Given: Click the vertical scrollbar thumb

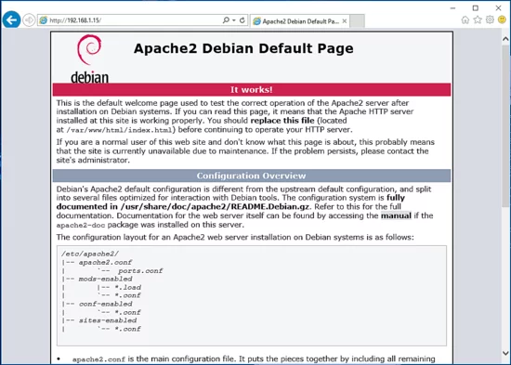Looking at the screenshot, I should 505,125.
